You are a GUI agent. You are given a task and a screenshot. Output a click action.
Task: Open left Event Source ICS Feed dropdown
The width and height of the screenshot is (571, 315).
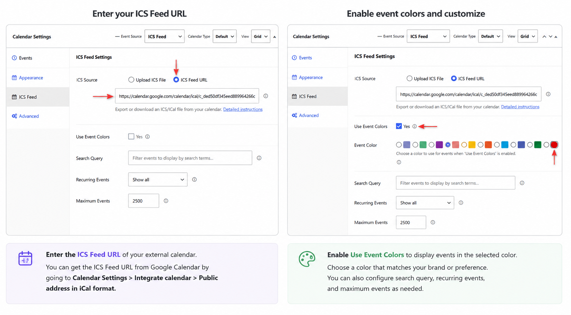coord(165,37)
